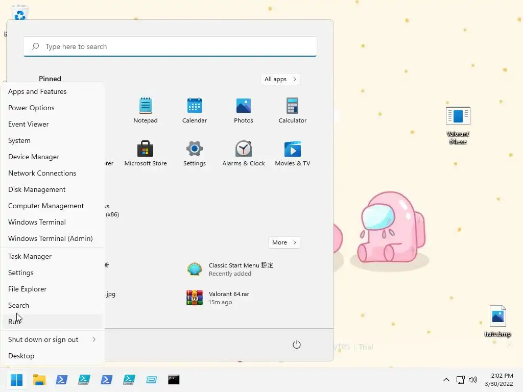
Task: Click the Run dialog taskbar icon
Action: (x=151, y=380)
